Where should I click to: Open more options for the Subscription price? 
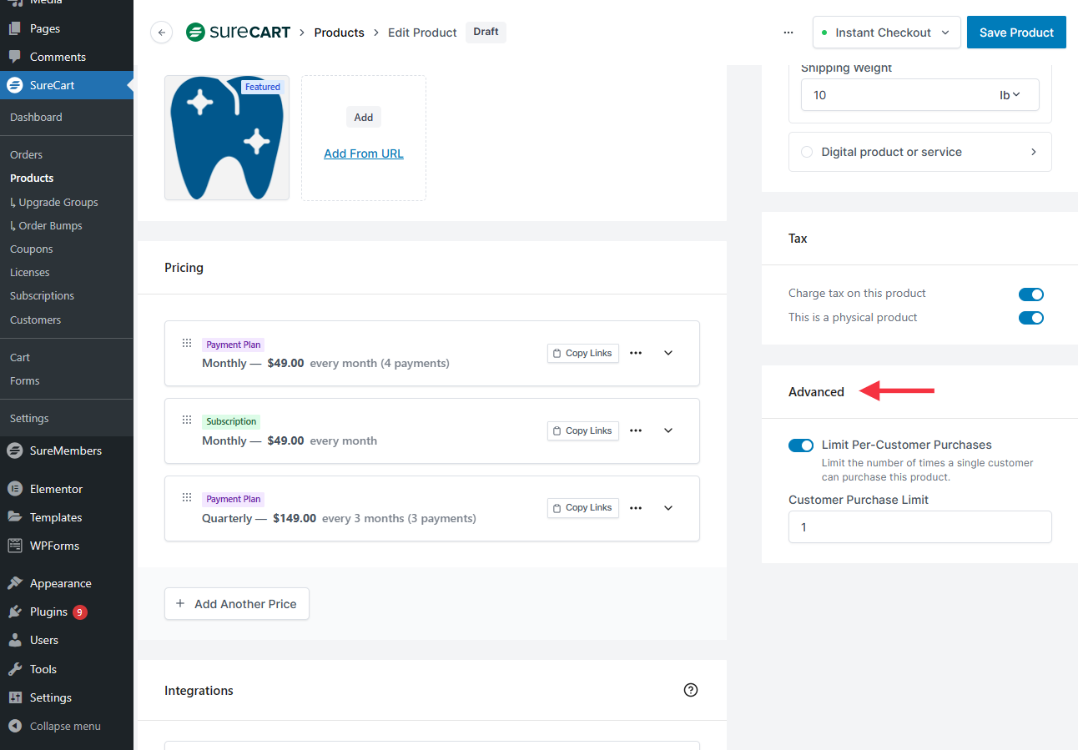[636, 430]
